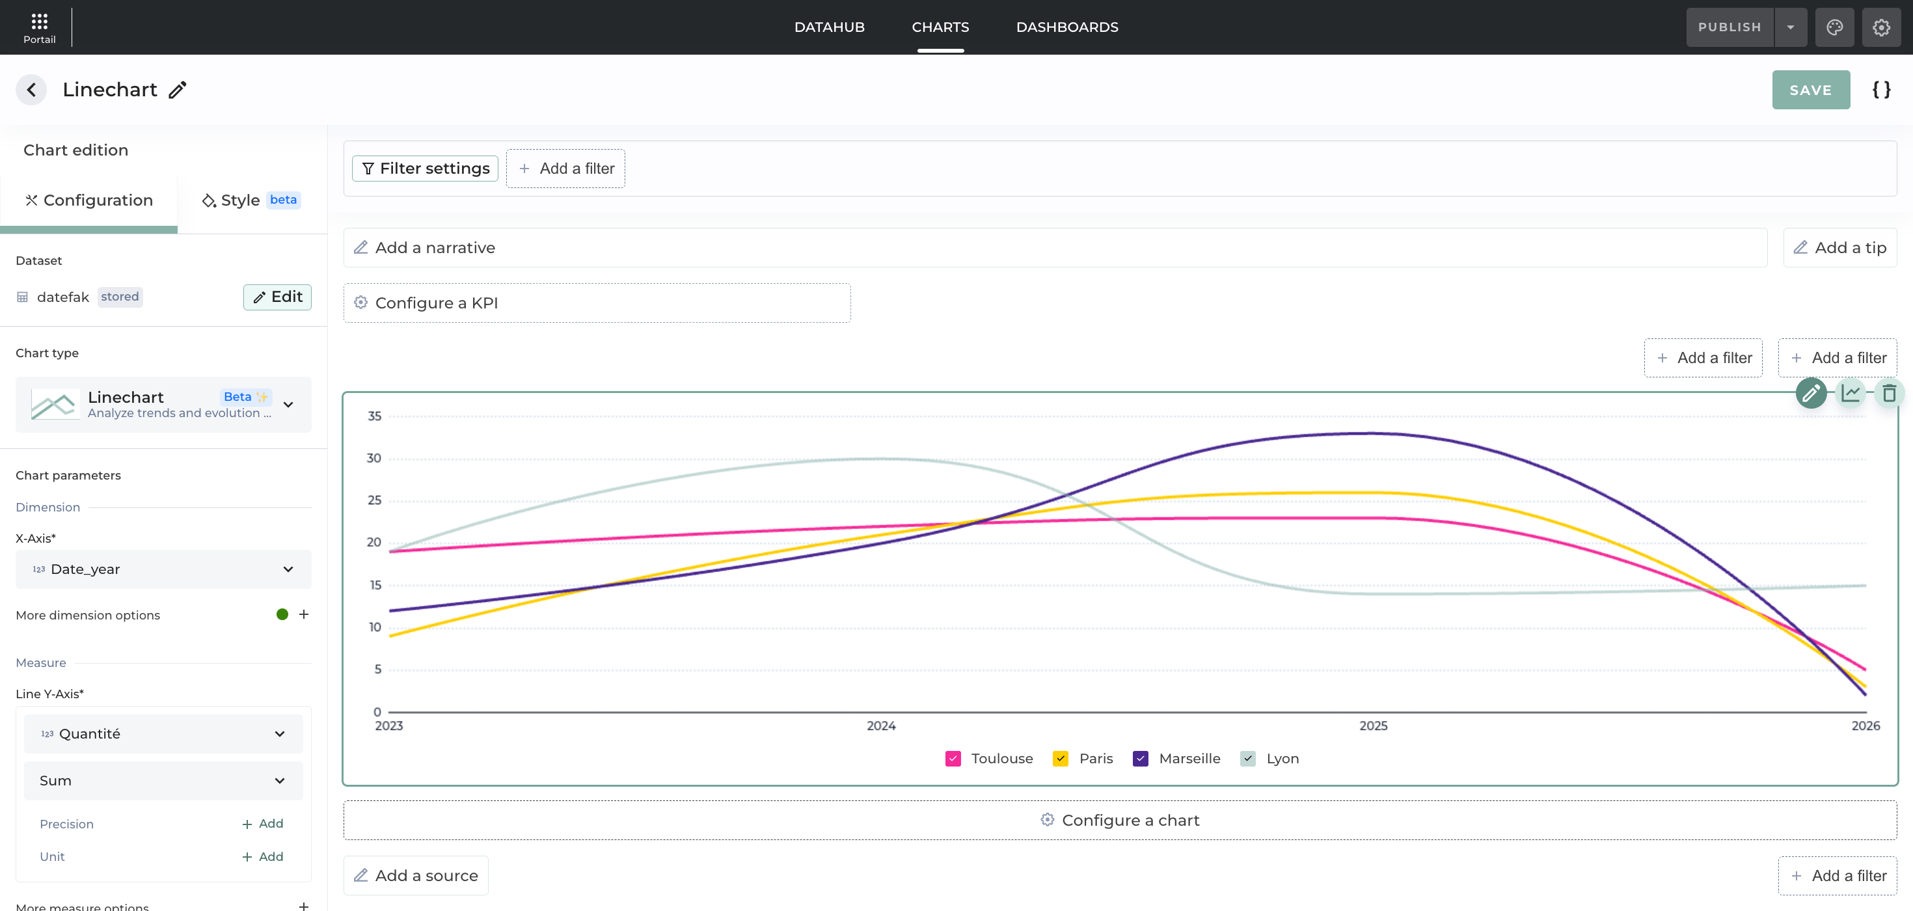This screenshot has width=1913, height=911.
Task: Open the theme palette icon
Action: [1834, 27]
